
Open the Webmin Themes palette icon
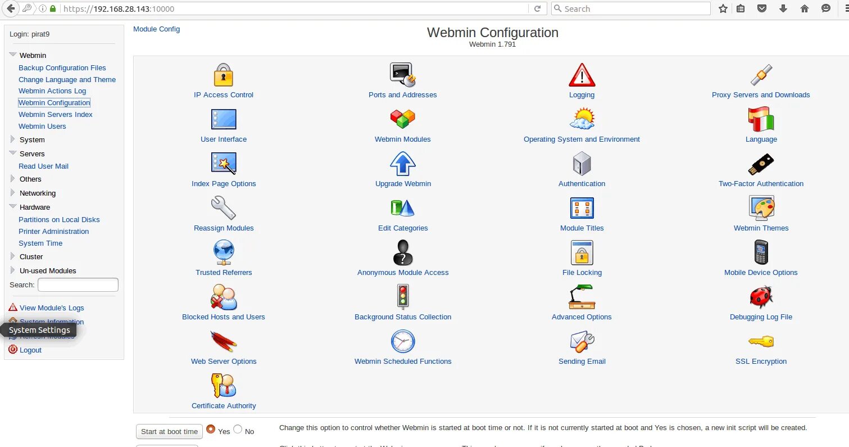[x=761, y=208]
